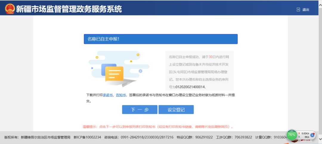Click the 新疆市场监督管理政务服务系统 title
322x144 pixels.
[69, 9]
